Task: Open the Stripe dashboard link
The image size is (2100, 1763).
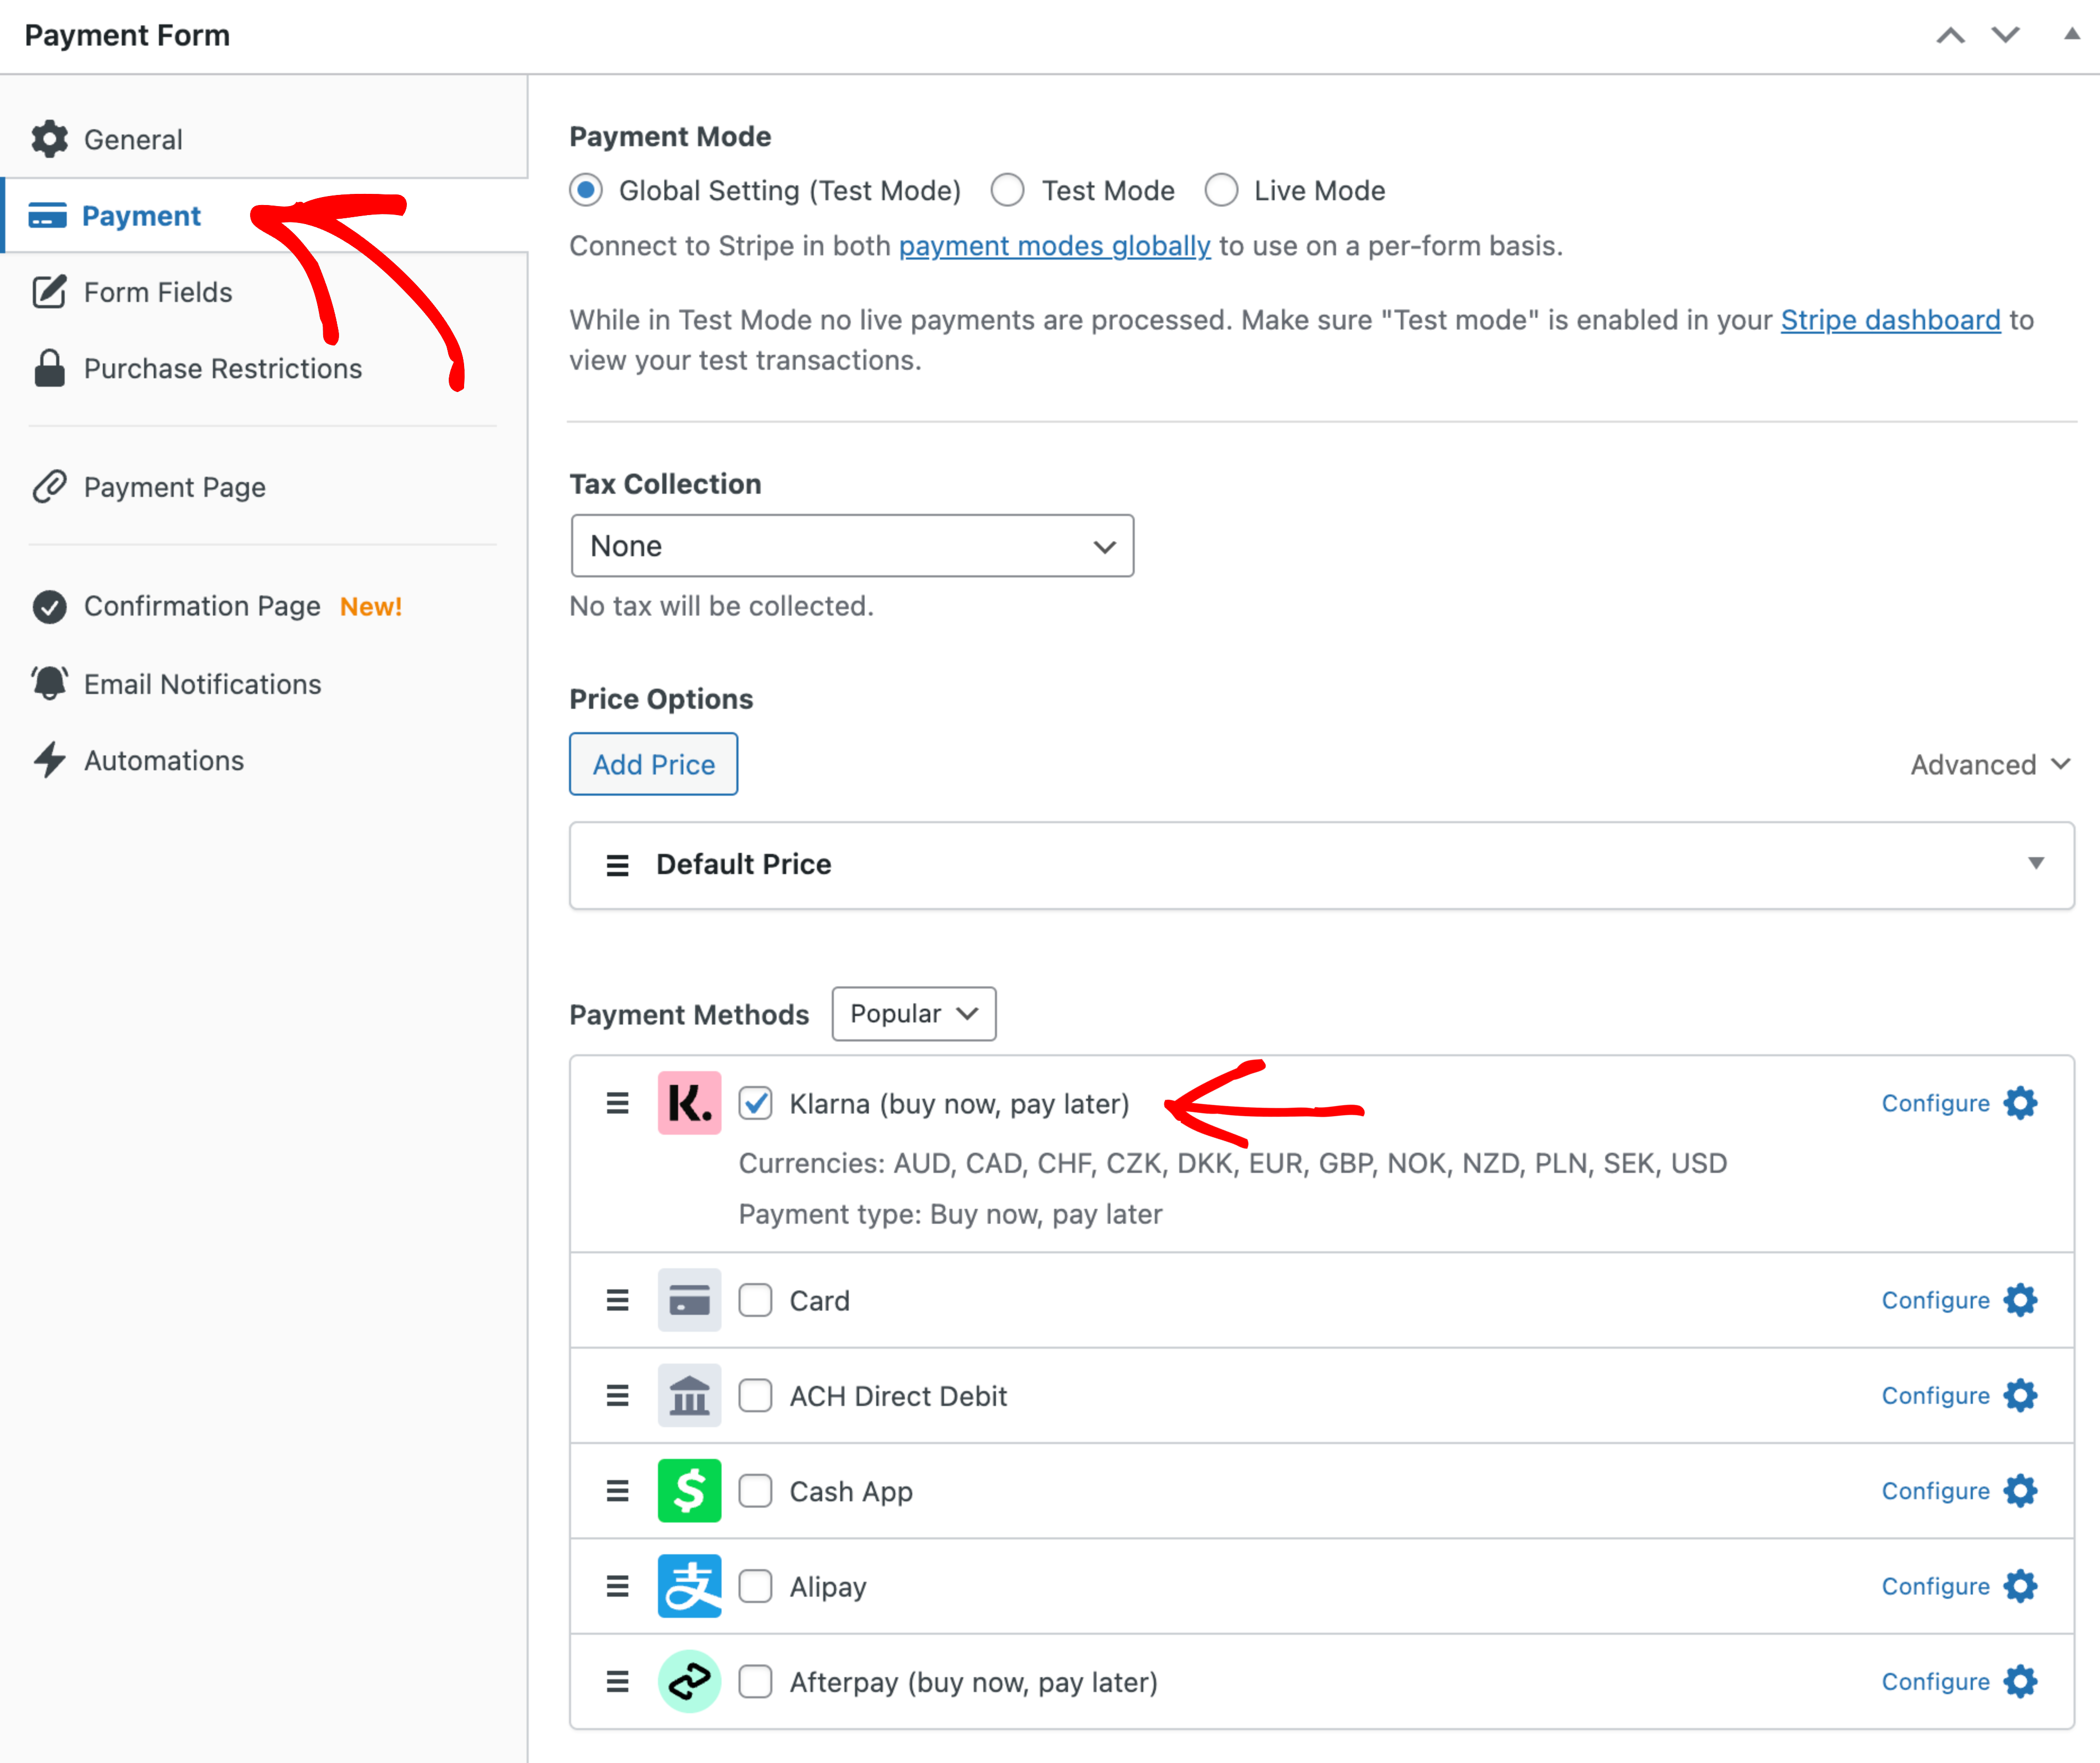Action: [1890, 320]
